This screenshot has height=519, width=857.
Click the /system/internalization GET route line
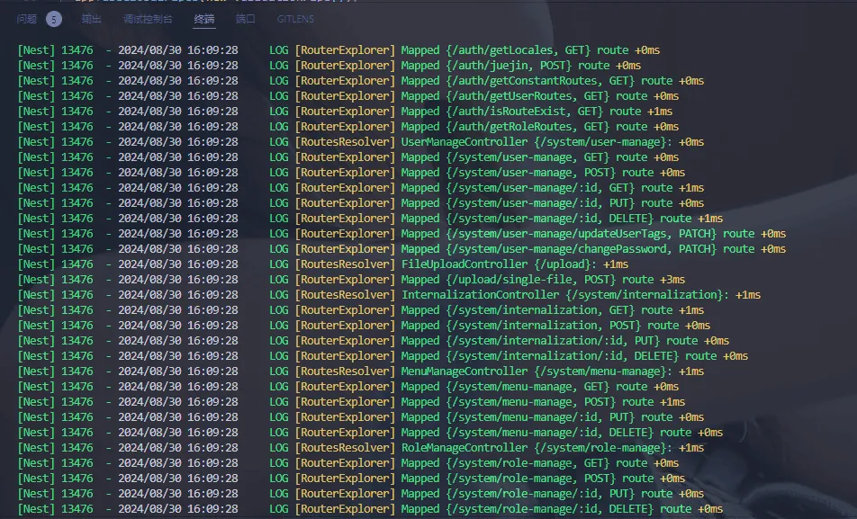tap(361, 310)
